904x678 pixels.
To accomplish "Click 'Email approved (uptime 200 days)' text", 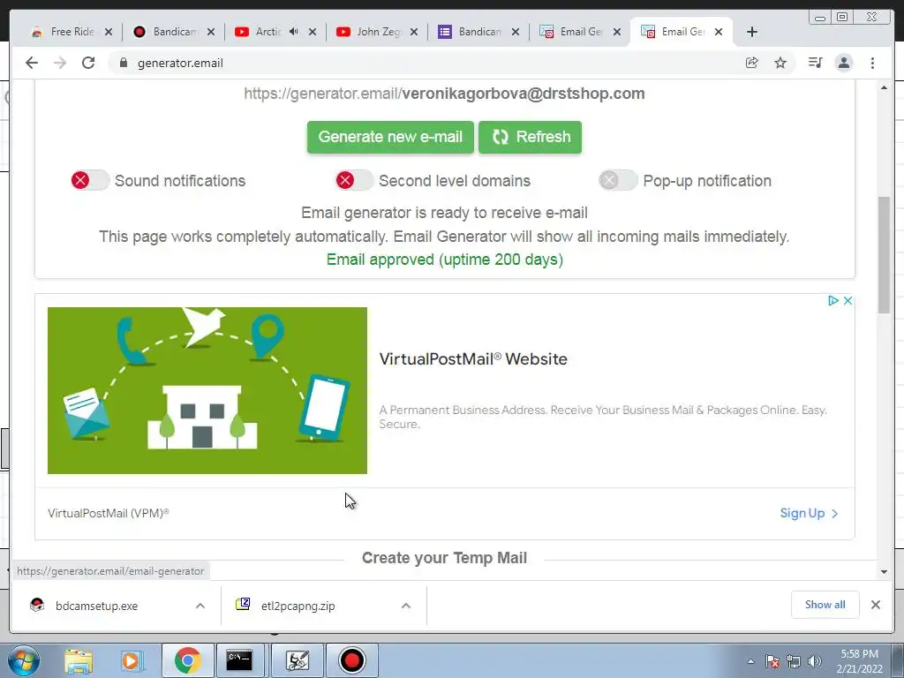I will [445, 260].
